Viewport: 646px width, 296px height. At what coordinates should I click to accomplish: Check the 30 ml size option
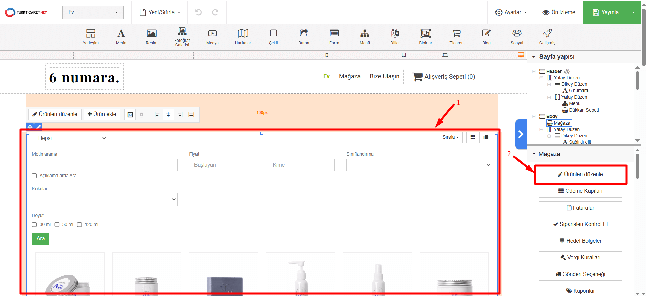pos(34,225)
